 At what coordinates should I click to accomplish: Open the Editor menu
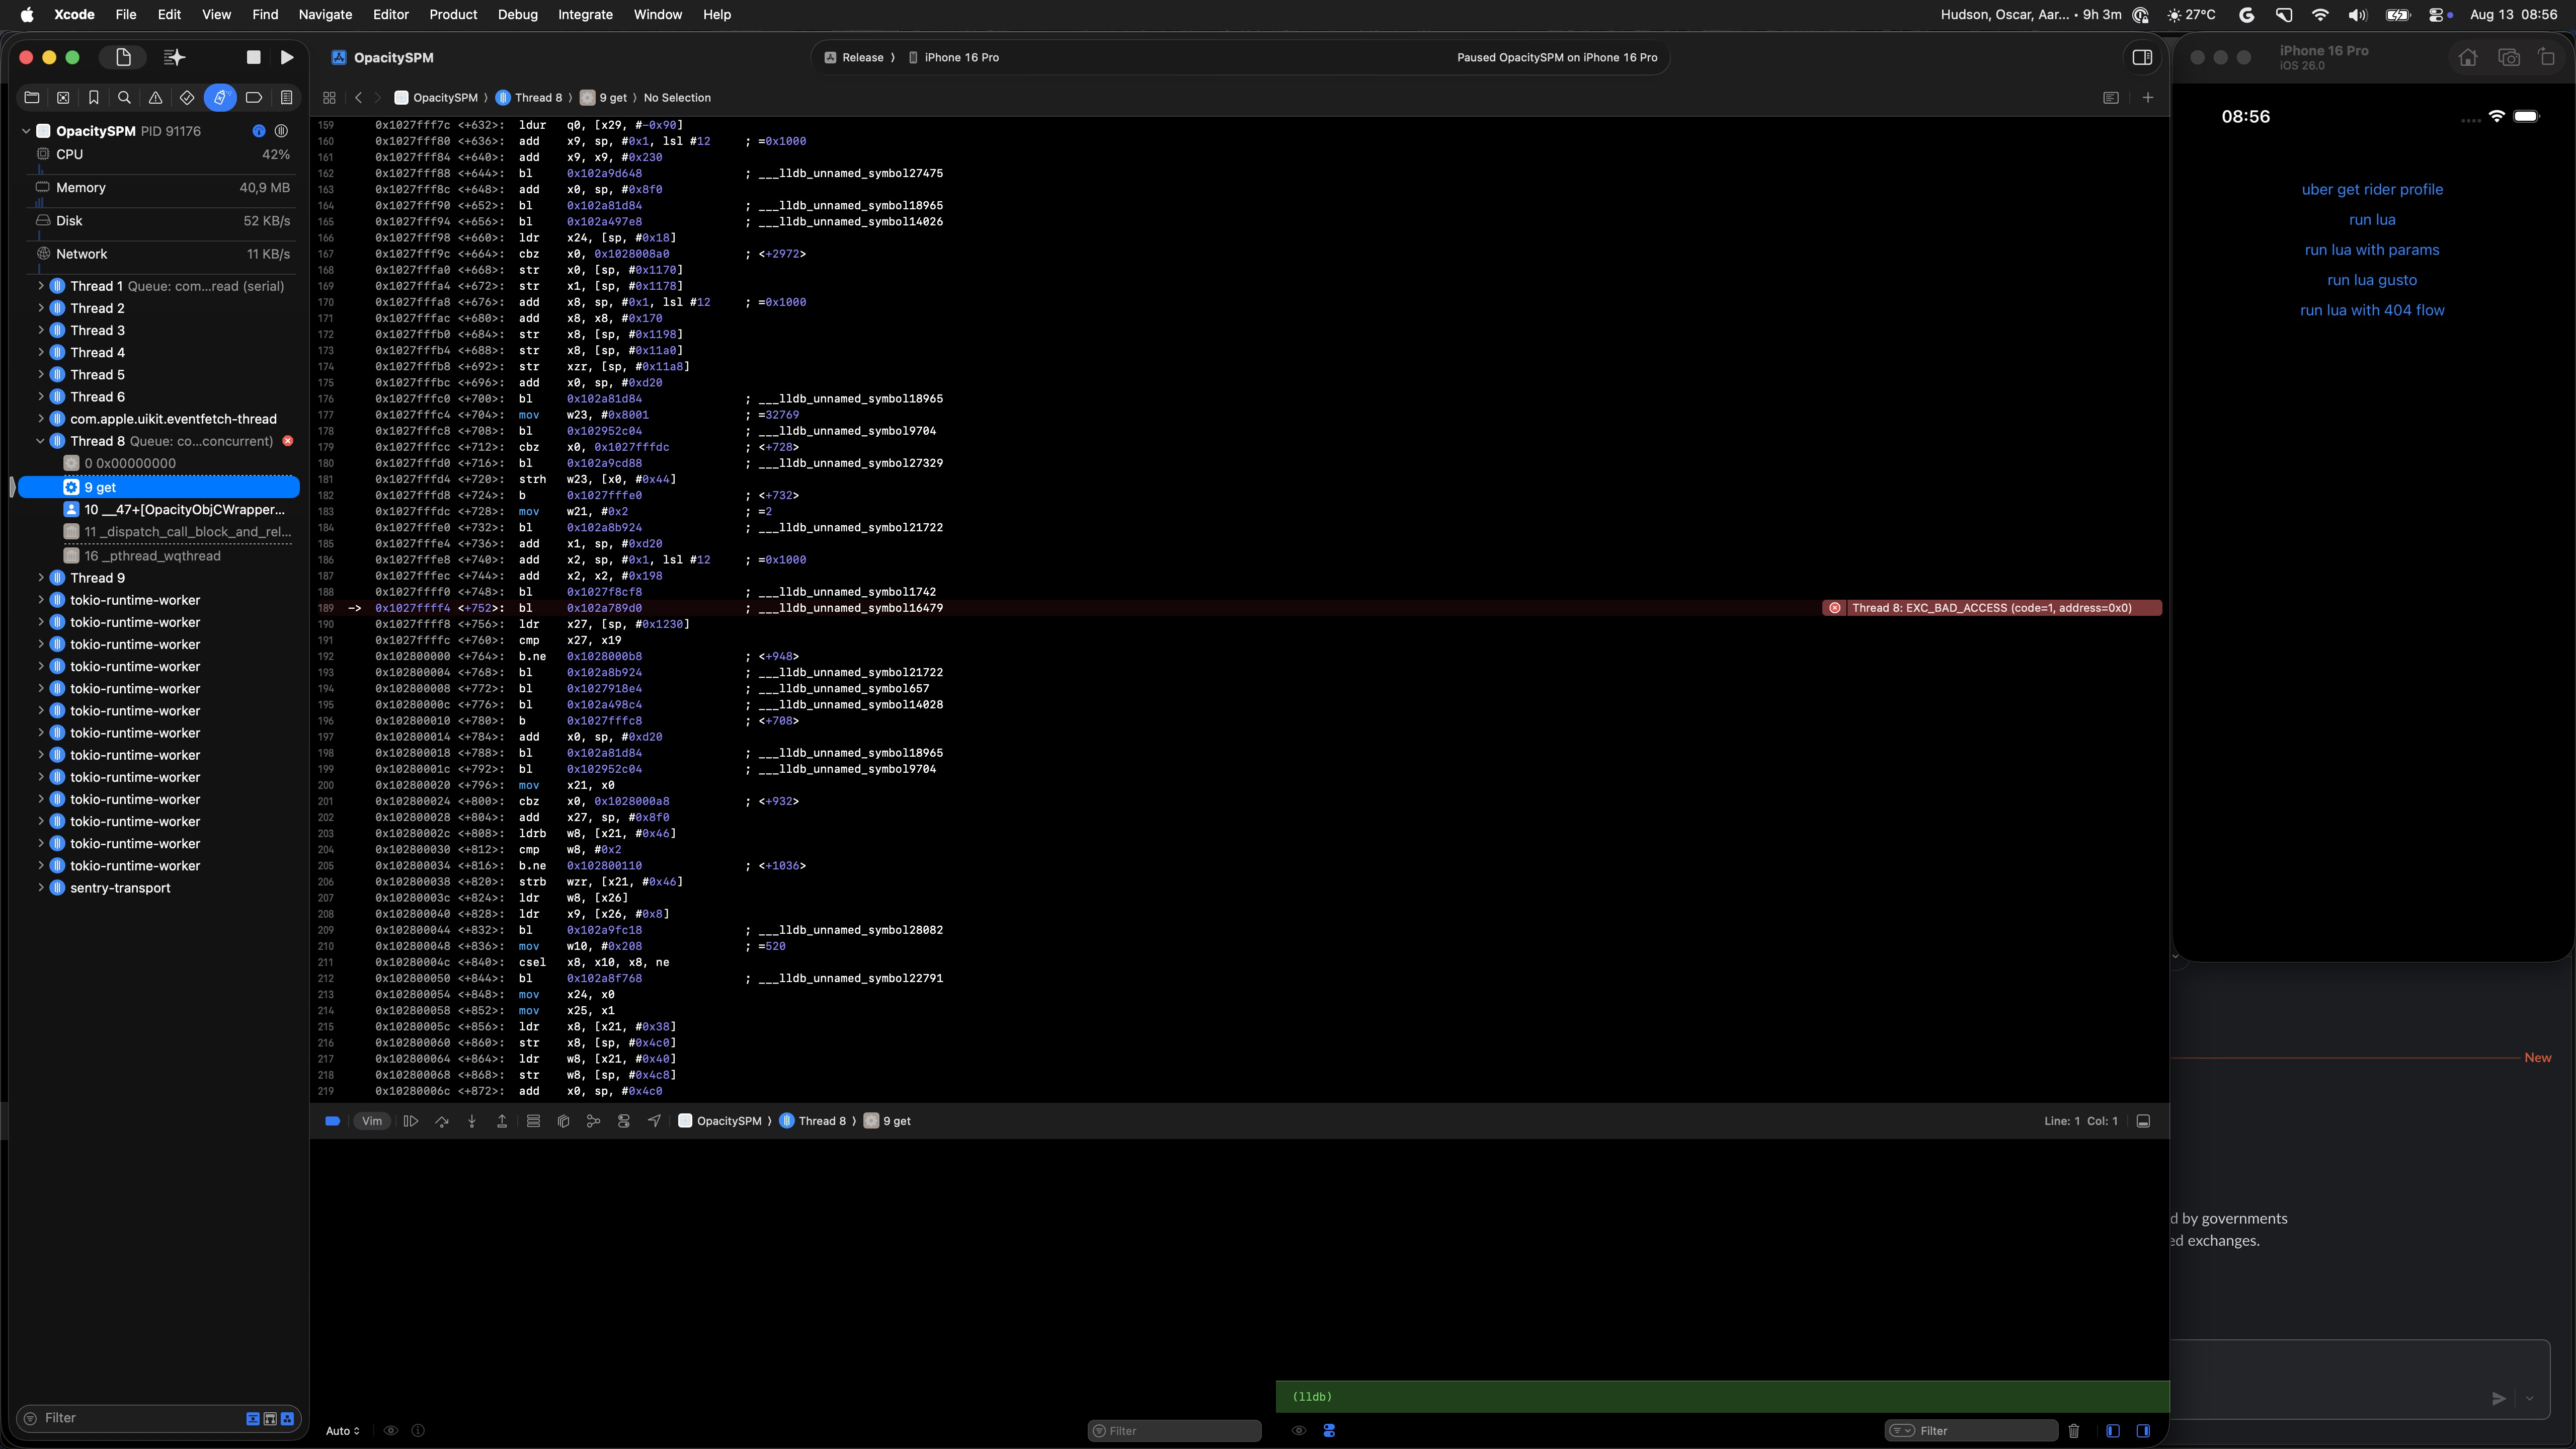[x=391, y=14]
